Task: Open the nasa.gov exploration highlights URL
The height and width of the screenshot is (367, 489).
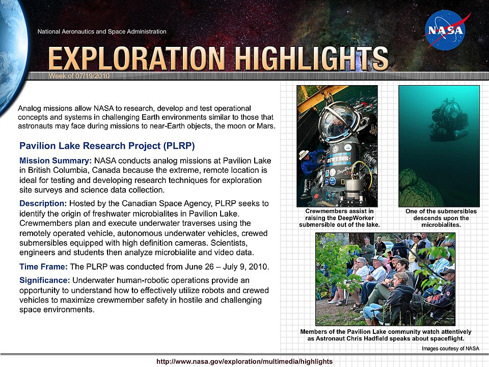Action: (244, 361)
